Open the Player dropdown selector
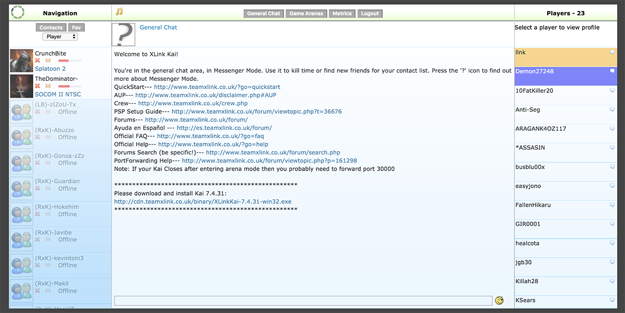The width and height of the screenshot is (625, 313). click(x=60, y=37)
